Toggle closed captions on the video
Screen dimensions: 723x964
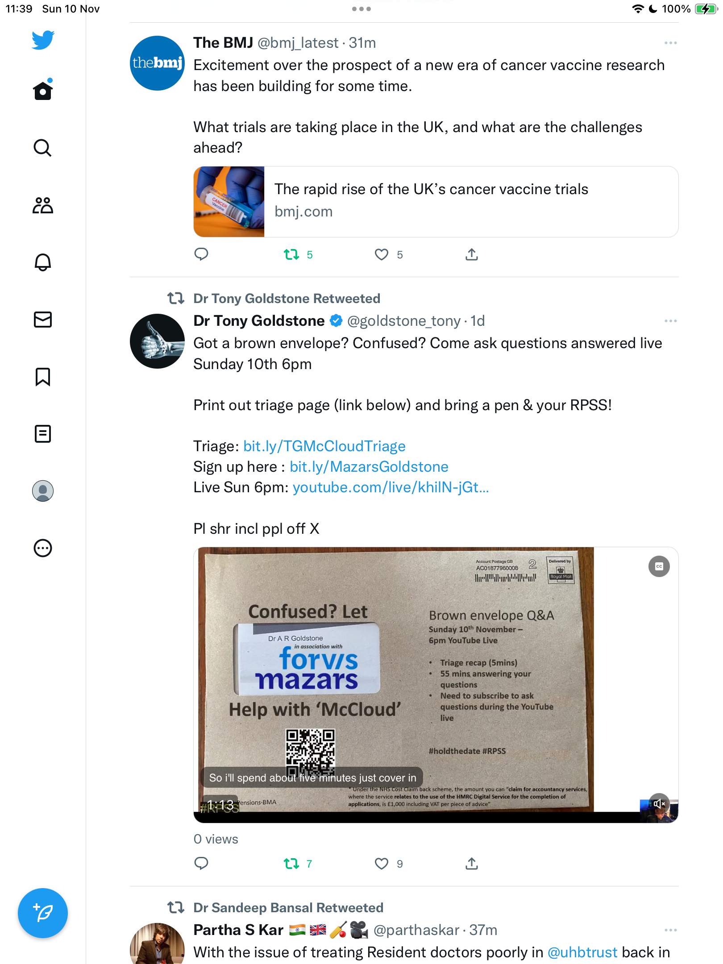pos(659,566)
